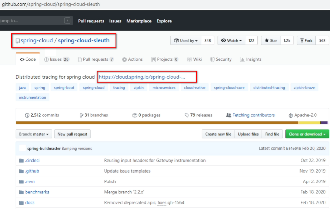Open the Insights tab

click(x=250, y=59)
